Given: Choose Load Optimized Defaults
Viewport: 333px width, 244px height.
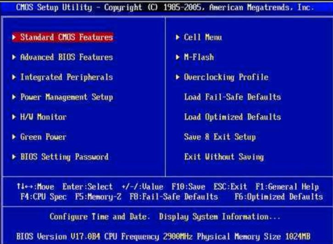Looking at the screenshot, I should (x=233, y=117).
